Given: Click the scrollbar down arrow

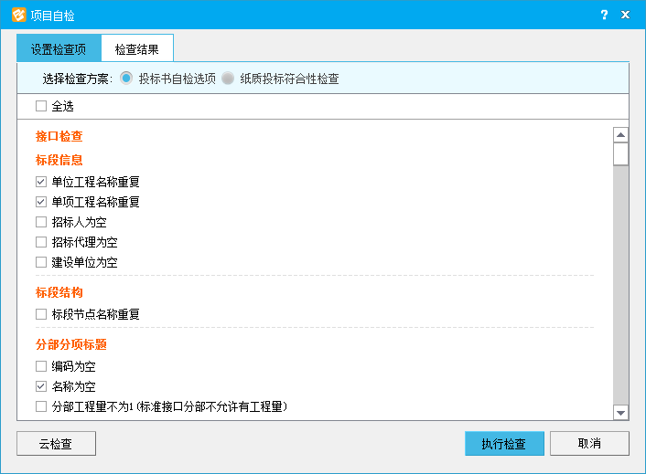Looking at the screenshot, I should click(x=620, y=413).
